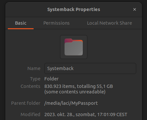
Task: Click the Type label
Action: pos(35,79)
